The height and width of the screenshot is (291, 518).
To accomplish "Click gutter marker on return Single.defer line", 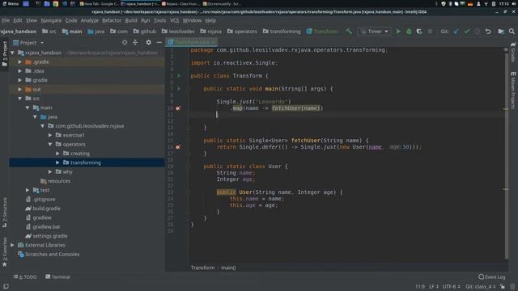I will point(178,147).
